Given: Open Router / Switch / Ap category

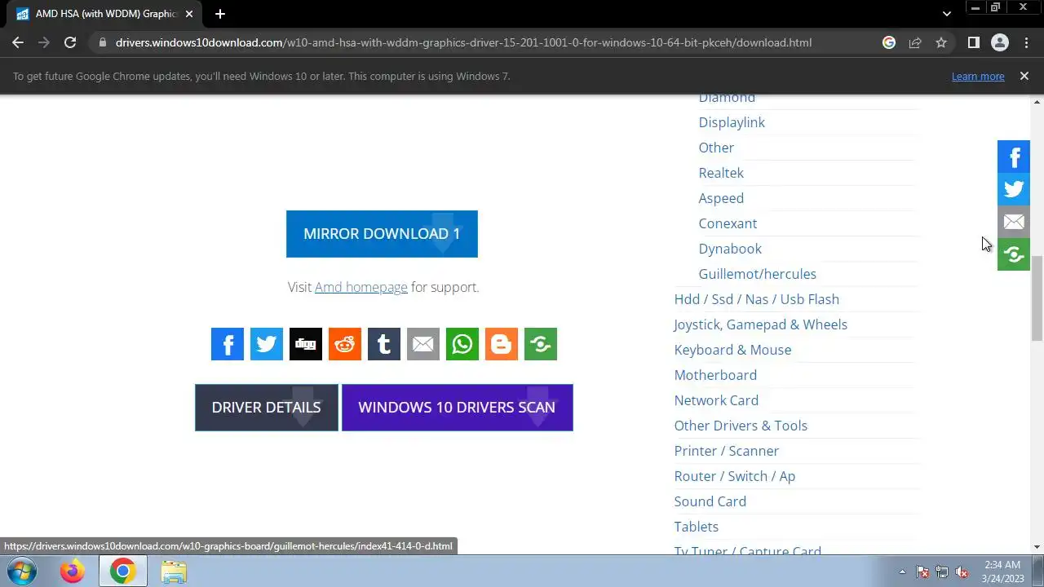Looking at the screenshot, I should [735, 476].
